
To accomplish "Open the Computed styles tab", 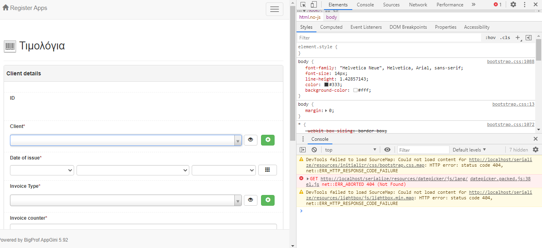I will coord(331,27).
